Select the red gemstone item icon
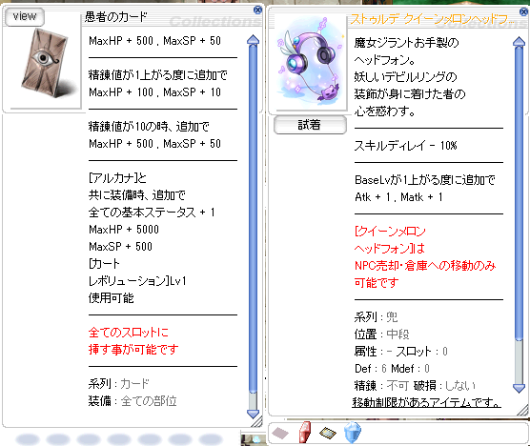 pyautogui.click(x=304, y=432)
